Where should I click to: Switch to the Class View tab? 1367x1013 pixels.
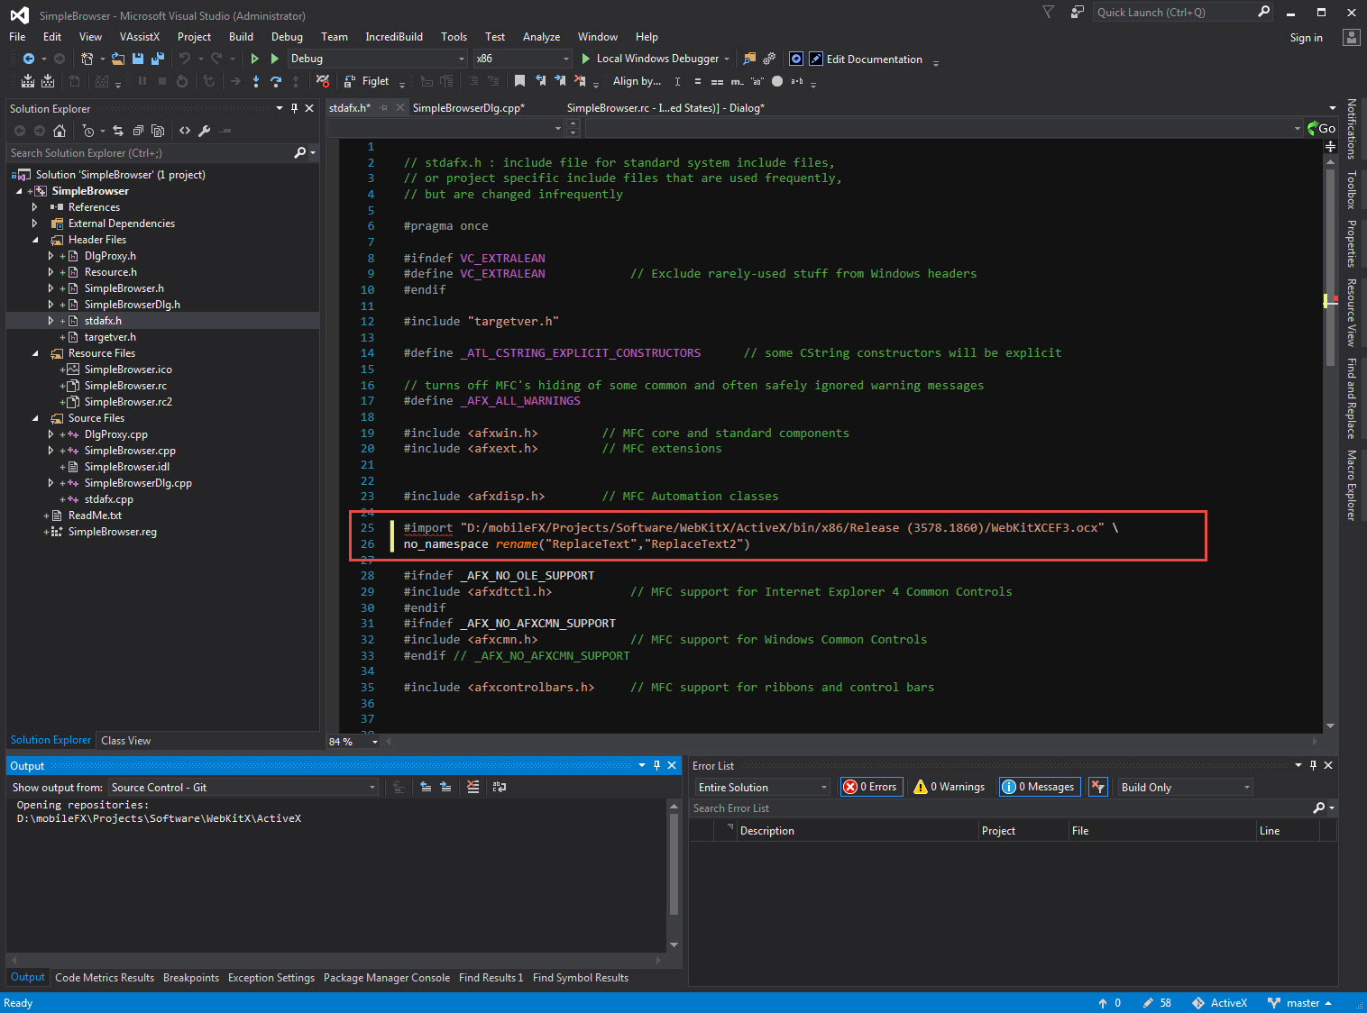click(126, 741)
